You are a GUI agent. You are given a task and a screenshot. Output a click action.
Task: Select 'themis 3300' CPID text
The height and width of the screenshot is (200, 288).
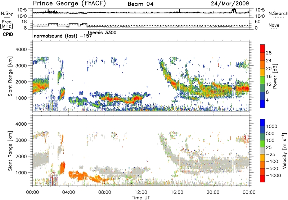pos(102,32)
